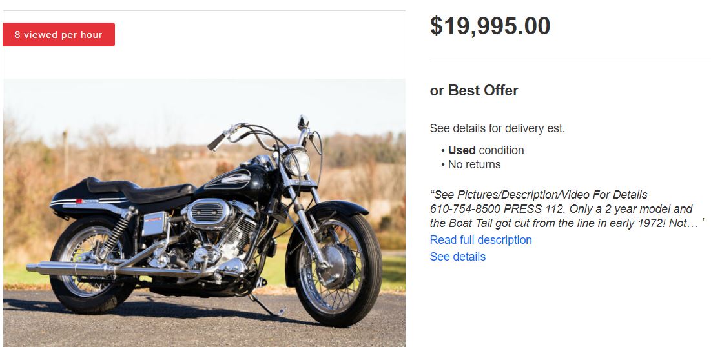This screenshot has width=711, height=347.
Task: Click the motorcycle's round headlight in photo
Action: (x=297, y=162)
